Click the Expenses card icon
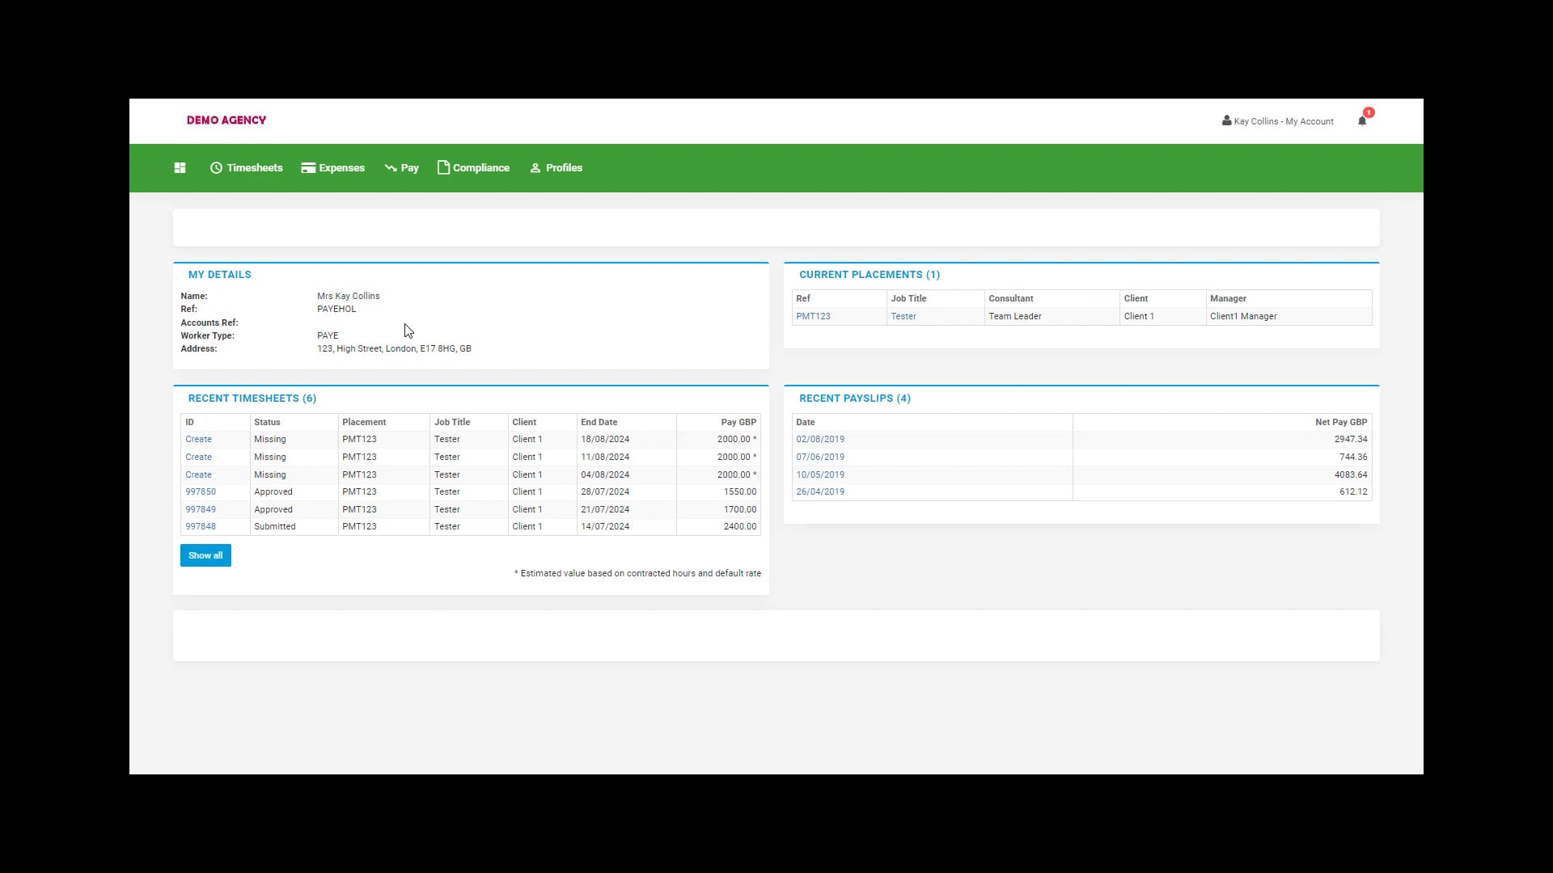The width and height of the screenshot is (1553, 873). click(308, 167)
